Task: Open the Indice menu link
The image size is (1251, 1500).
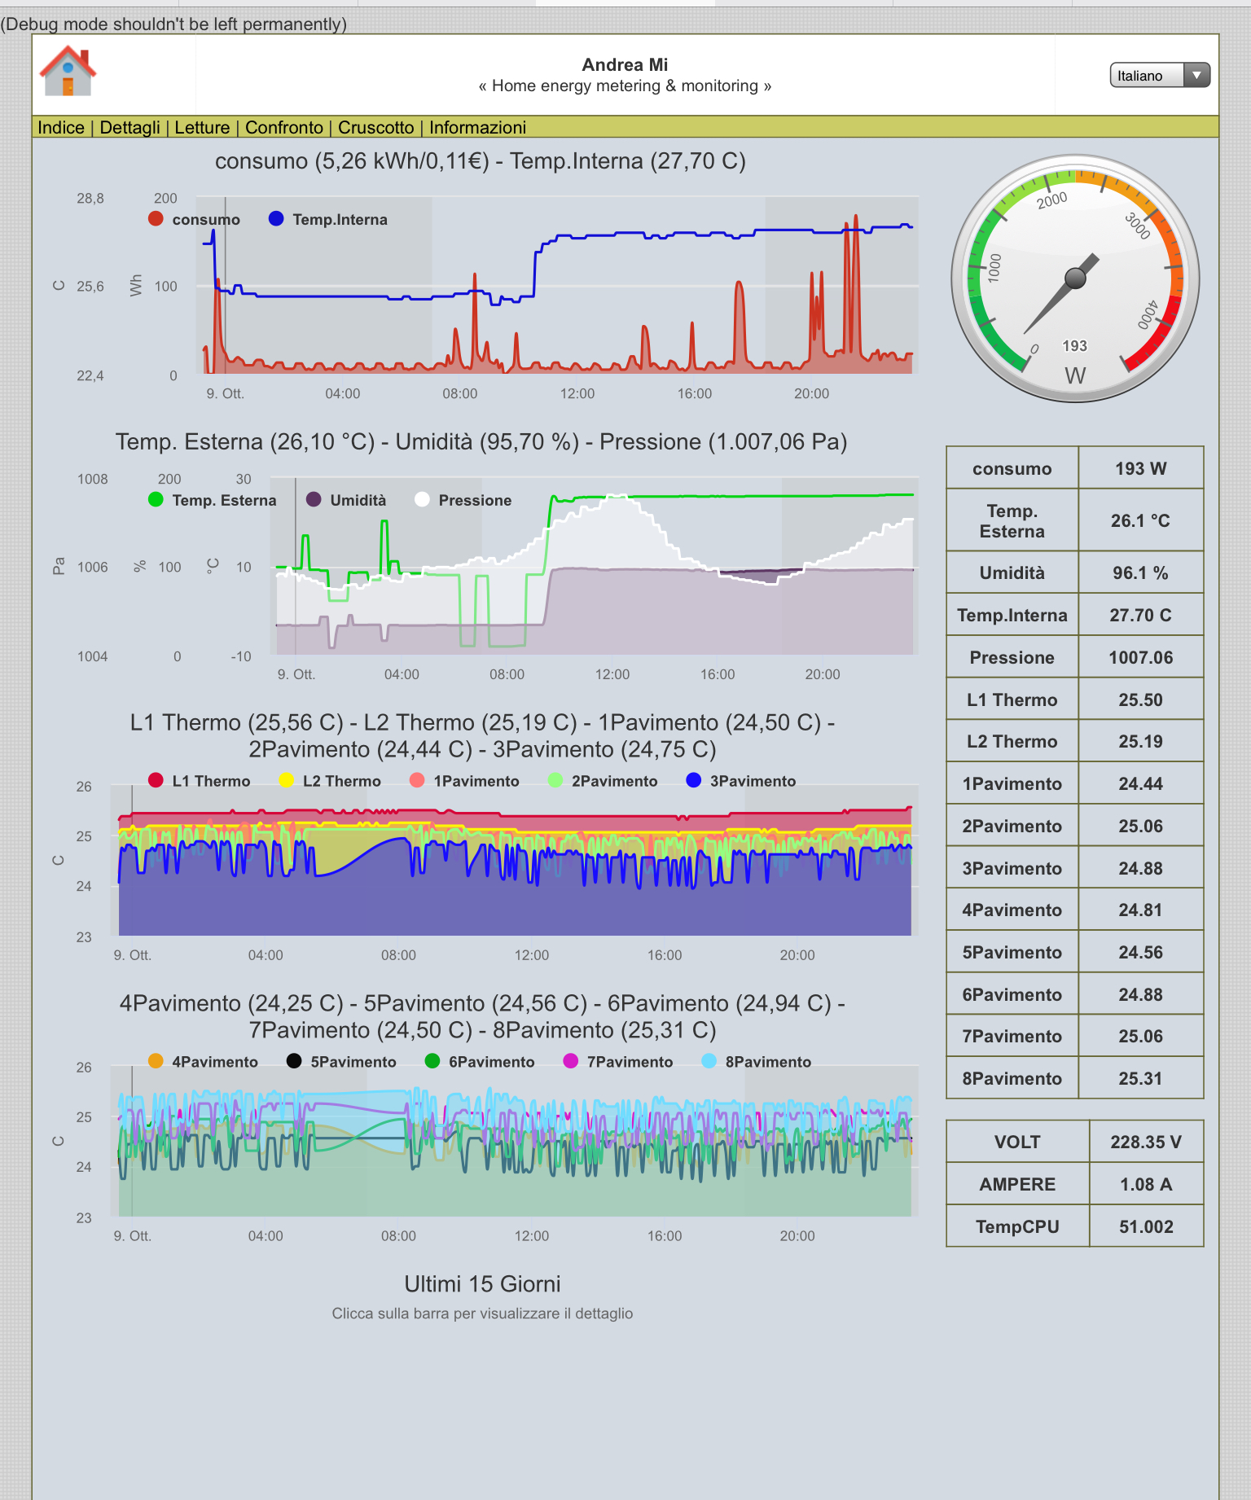Action: click(x=61, y=128)
